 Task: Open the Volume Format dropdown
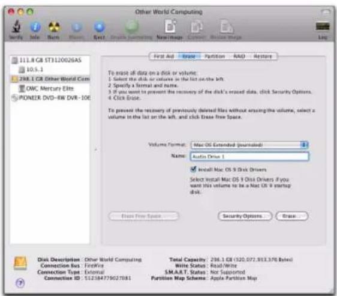[x=249, y=145]
